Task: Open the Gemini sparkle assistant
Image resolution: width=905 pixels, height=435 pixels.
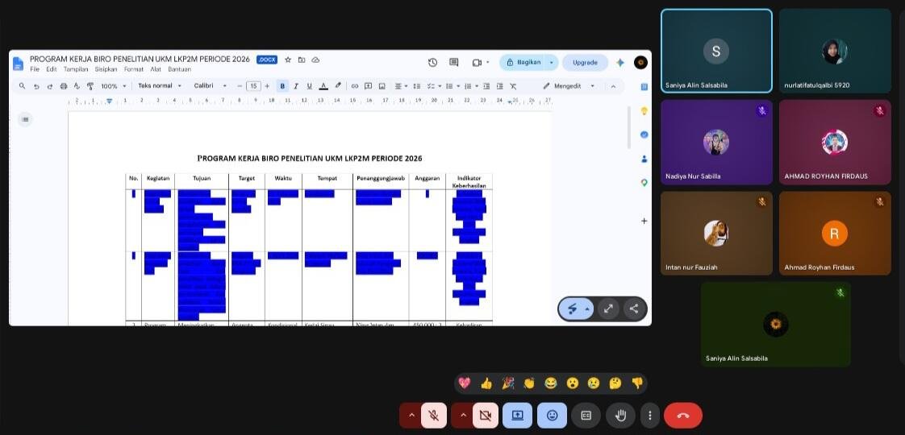Action: [620, 62]
